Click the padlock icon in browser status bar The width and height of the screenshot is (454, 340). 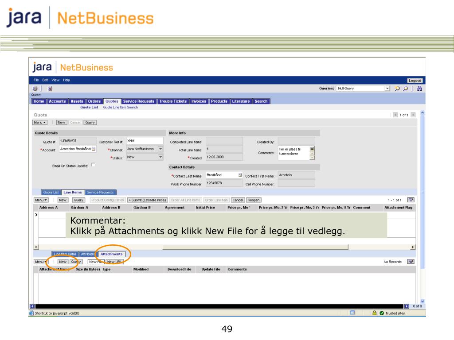pos(374,313)
